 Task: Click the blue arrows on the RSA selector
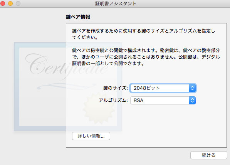192,100
